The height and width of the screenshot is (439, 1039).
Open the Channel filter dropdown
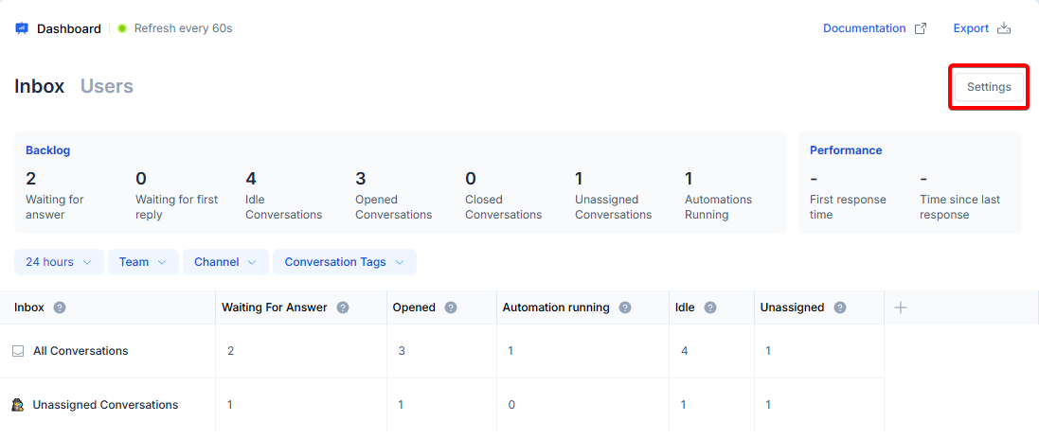click(x=225, y=262)
